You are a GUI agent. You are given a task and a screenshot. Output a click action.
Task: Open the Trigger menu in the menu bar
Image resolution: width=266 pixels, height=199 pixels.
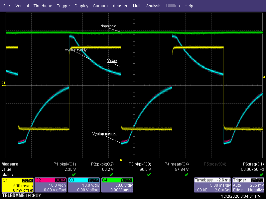click(63, 6)
